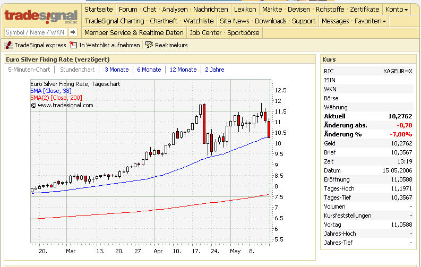Open the Watchliste menu item
The height and width of the screenshot is (267, 421).
[199, 21]
